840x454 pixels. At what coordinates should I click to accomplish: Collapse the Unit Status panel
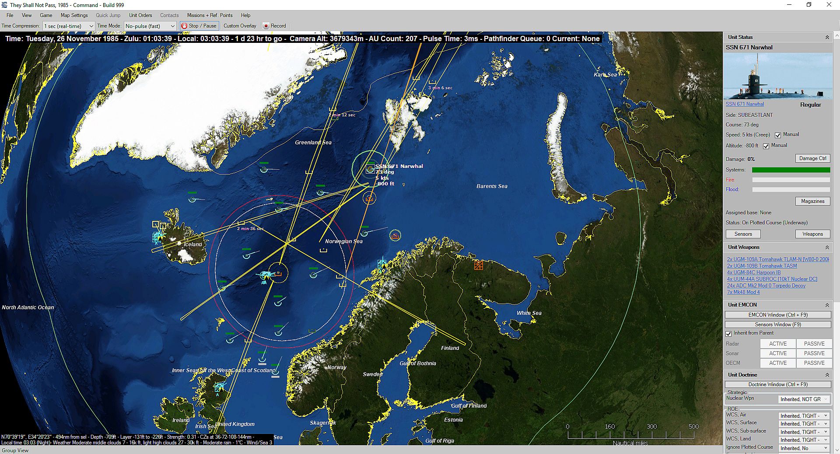click(x=827, y=38)
